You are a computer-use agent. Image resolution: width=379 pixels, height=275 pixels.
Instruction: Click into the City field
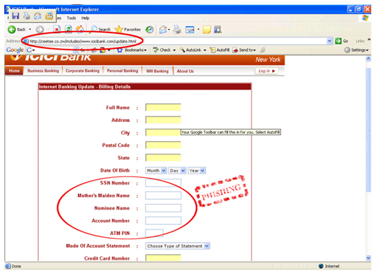coord(163,132)
